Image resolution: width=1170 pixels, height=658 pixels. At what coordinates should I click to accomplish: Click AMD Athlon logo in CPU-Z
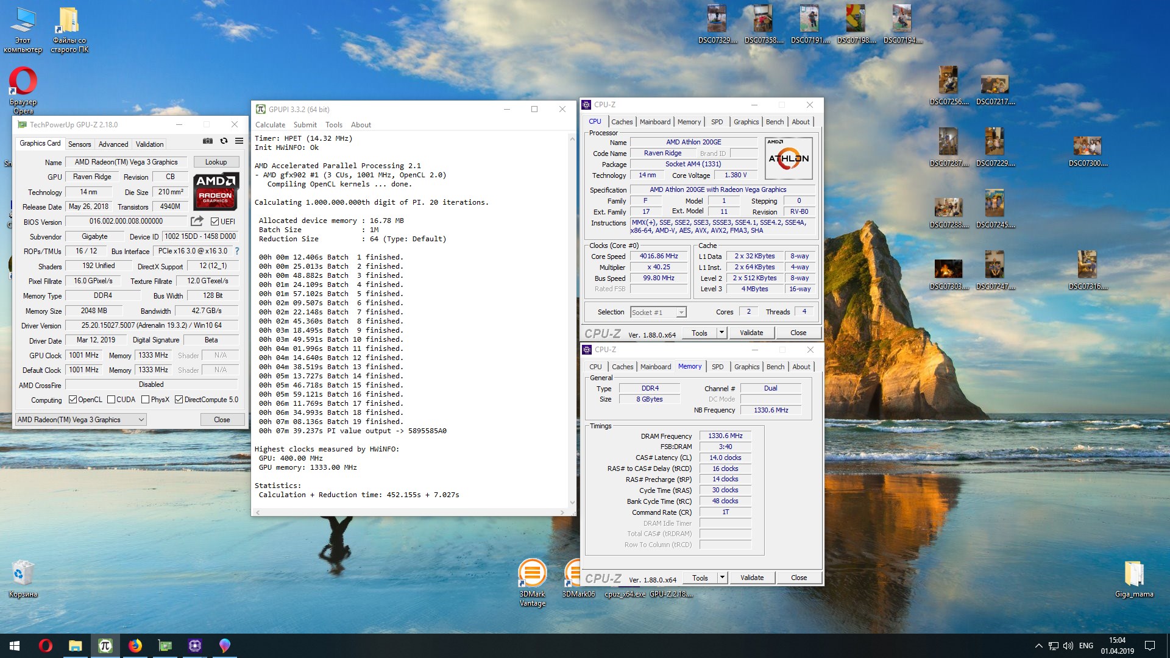click(789, 158)
